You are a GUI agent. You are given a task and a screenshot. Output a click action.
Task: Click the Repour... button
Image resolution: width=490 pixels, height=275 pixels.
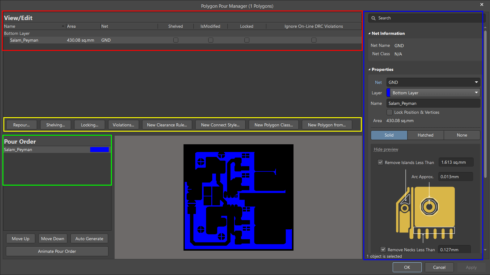[22, 125]
